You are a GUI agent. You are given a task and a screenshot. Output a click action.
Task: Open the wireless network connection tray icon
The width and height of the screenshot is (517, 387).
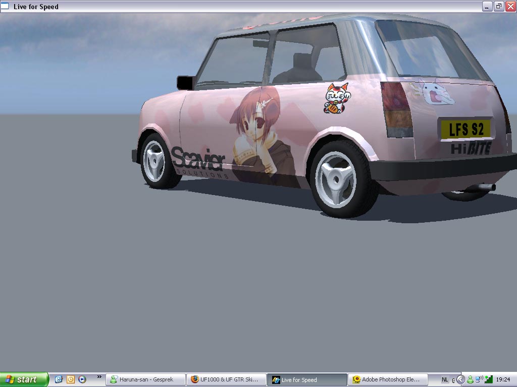pos(479,380)
